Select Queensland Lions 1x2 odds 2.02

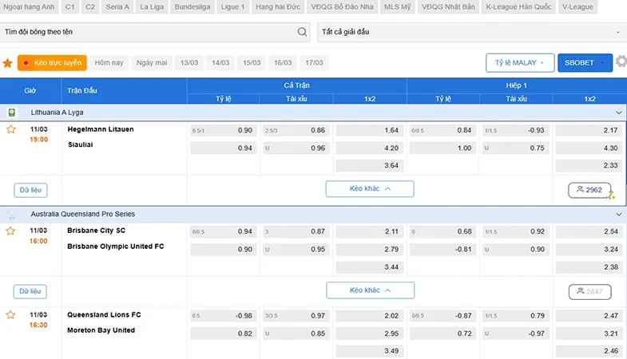pyautogui.click(x=370, y=316)
